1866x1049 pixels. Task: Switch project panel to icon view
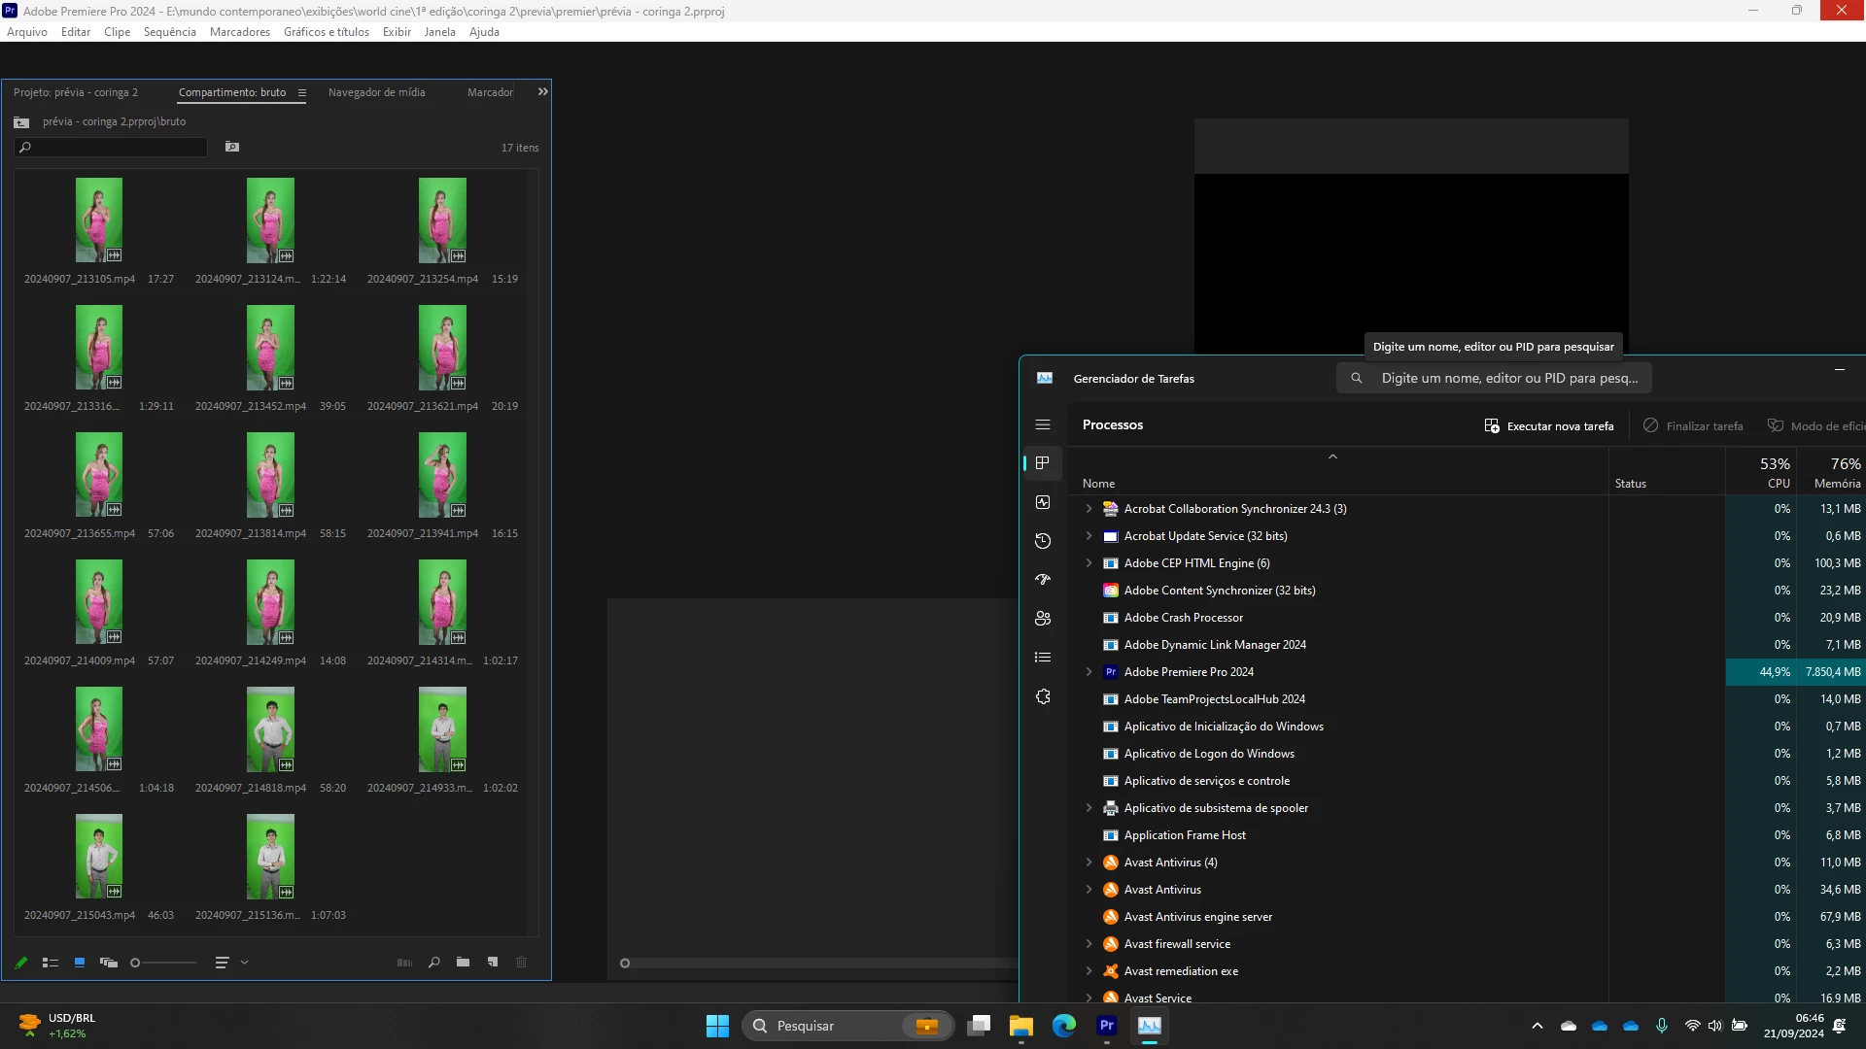click(80, 963)
